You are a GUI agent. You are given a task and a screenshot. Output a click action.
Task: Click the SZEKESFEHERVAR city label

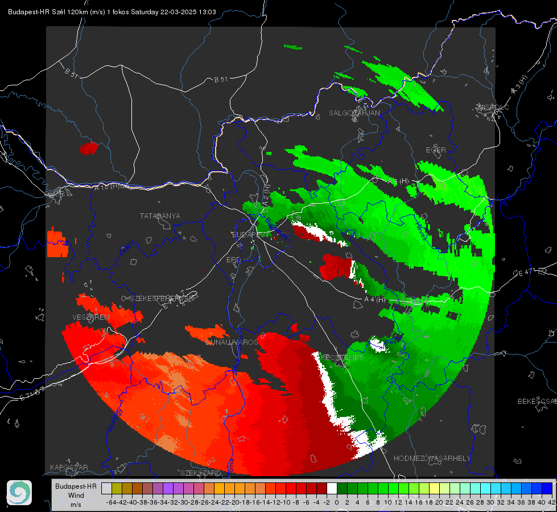162,299
